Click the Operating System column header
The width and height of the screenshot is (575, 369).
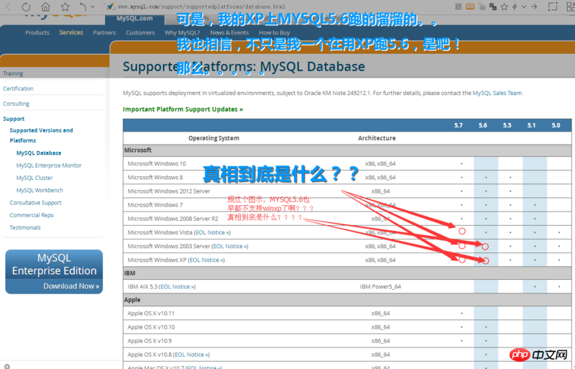click(213, 138)
